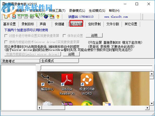This screenshot has width=155, height=116.
Task: Switch to the 其它设置 tab
Action: point(131,24)
